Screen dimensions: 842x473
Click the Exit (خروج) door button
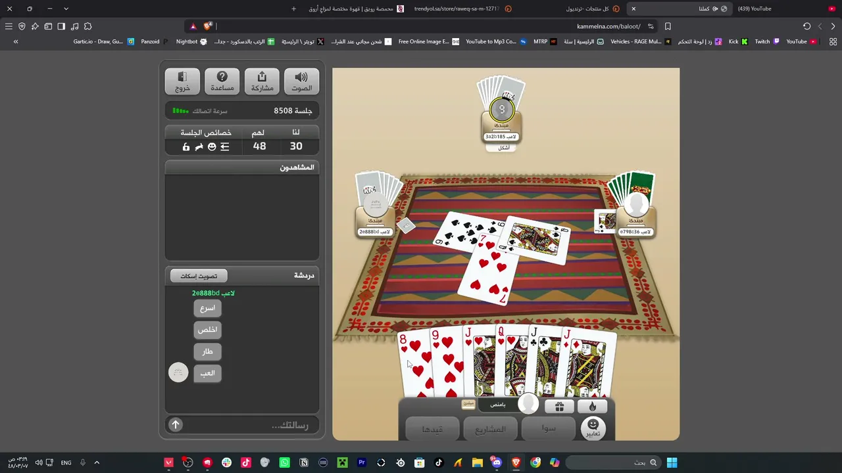(182, 81)
